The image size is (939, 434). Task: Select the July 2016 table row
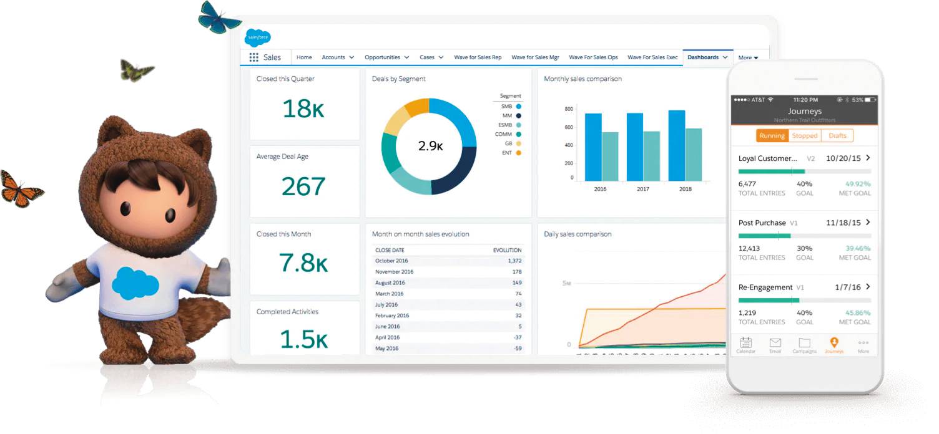pyautogui.click(x=448, y=304)
